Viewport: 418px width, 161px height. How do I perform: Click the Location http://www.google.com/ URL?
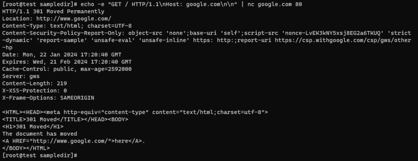tap(73, 19)
